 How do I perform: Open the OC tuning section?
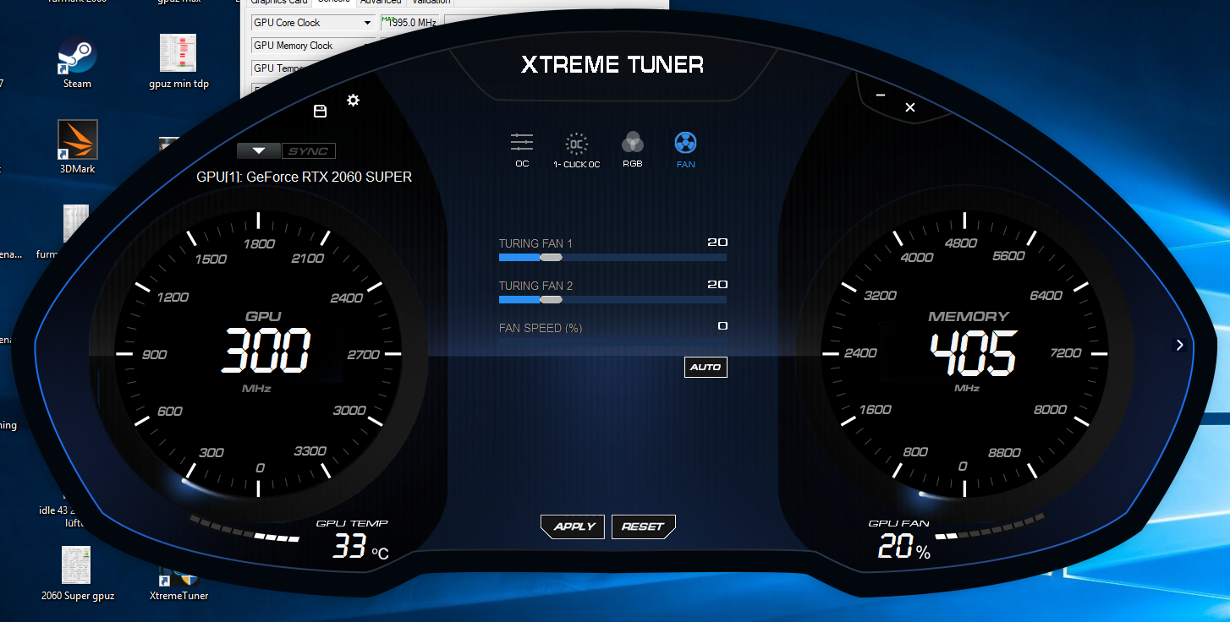pyautogui.click(x=522, y=149)
